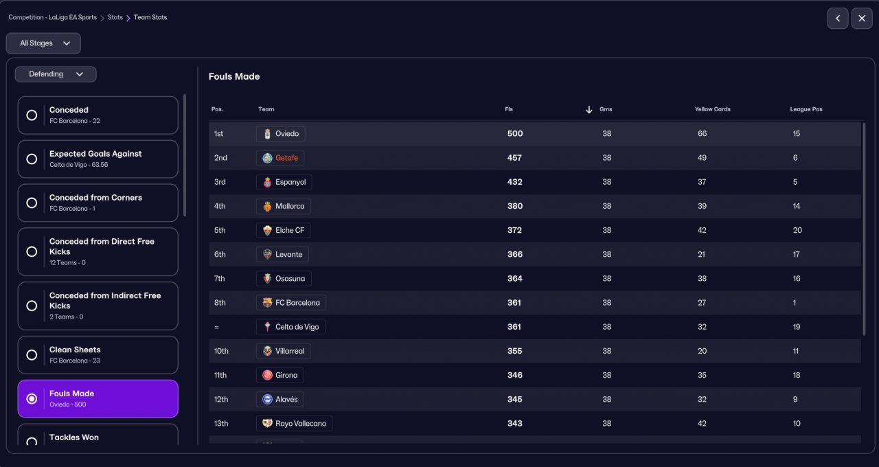
Task: Open the All Stages dropdown
Action: click(43, 43)
